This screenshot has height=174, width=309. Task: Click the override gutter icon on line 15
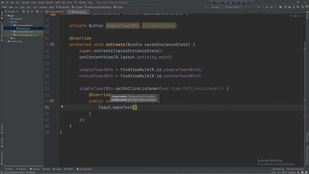pyautogui.click(x=52, y=44)
